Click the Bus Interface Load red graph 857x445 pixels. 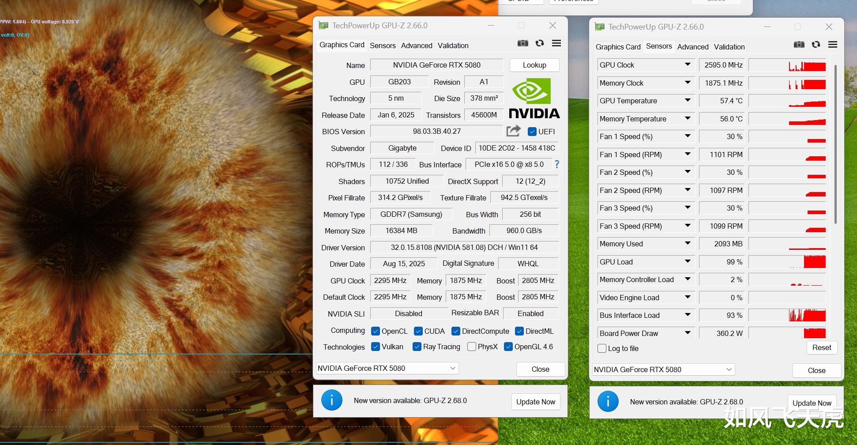click(x=787, y=315)
